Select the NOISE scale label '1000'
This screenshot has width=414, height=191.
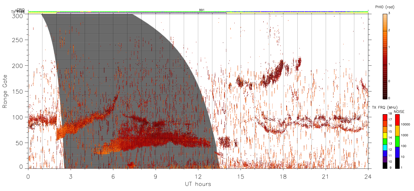tap(404, 135)
